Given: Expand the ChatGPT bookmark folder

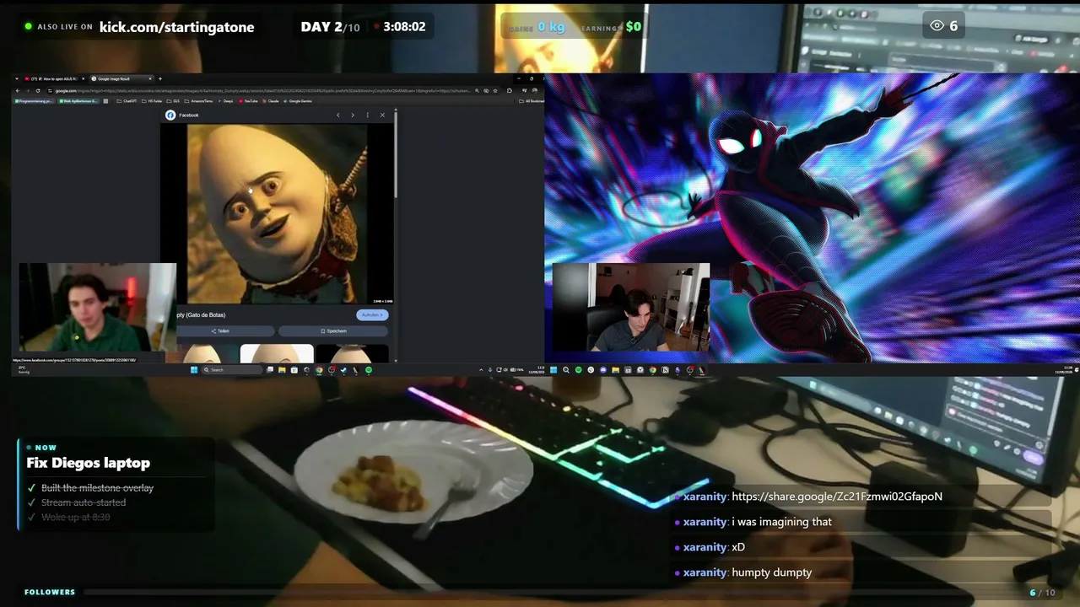Looking at the screenshot, I should [127, 101].
